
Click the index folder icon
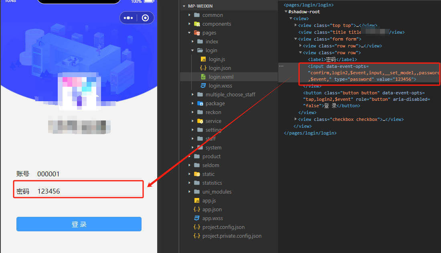200,41
